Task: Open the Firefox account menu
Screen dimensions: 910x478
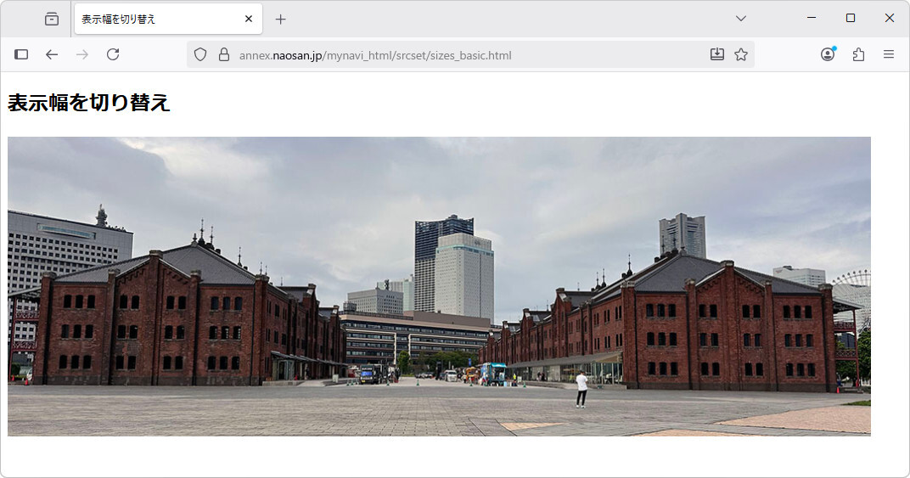Action: 828,54
